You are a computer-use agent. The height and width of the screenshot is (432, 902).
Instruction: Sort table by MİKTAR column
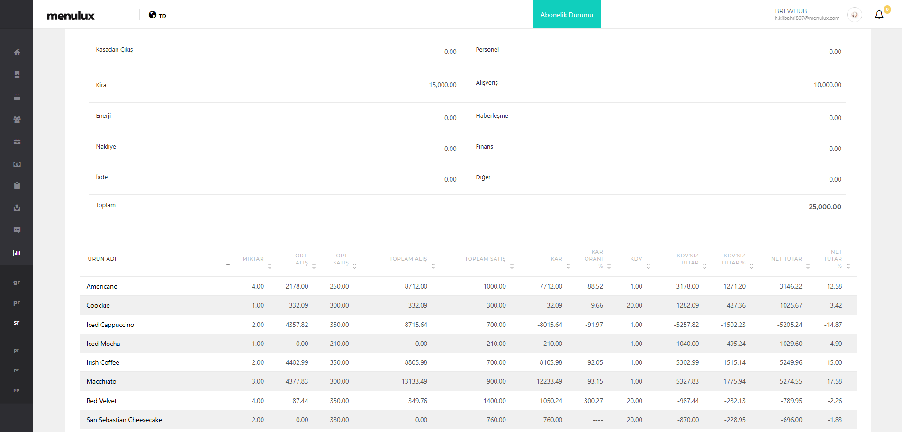pyautogui.click(x=270, y=266)
